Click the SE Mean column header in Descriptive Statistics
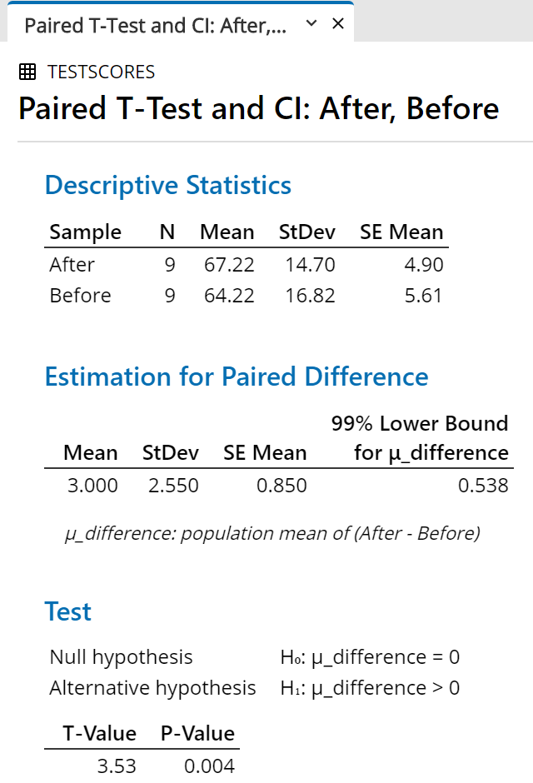The width and height of the screenshot is (533, 783). tap(401, 232)
